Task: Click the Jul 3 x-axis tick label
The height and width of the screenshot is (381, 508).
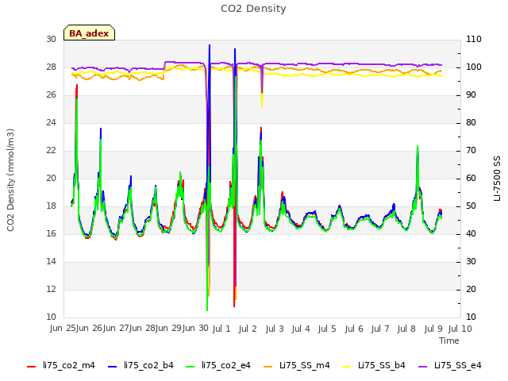Action: (275, 329)
